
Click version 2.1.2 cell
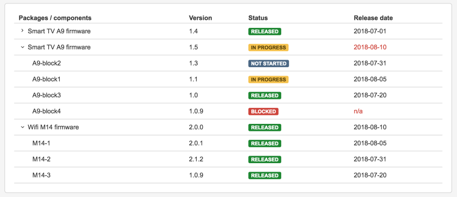point(196,159)
